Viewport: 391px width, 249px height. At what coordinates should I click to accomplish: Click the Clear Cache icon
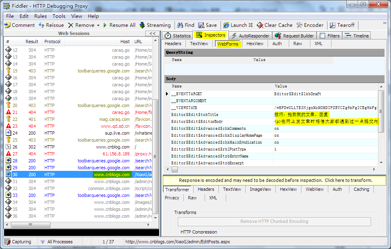(260, 25)
